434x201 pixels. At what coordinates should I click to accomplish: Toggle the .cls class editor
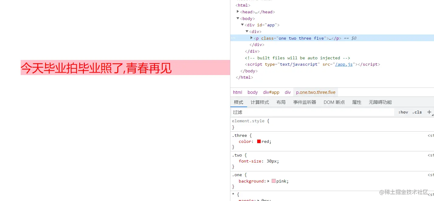417,112
